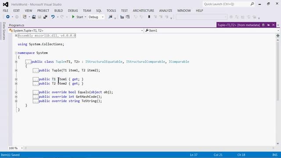This screenshot has height=158, width=281.
Task: Click the vertical scrollbar down arrow
Action: click(x=278, y=144)
